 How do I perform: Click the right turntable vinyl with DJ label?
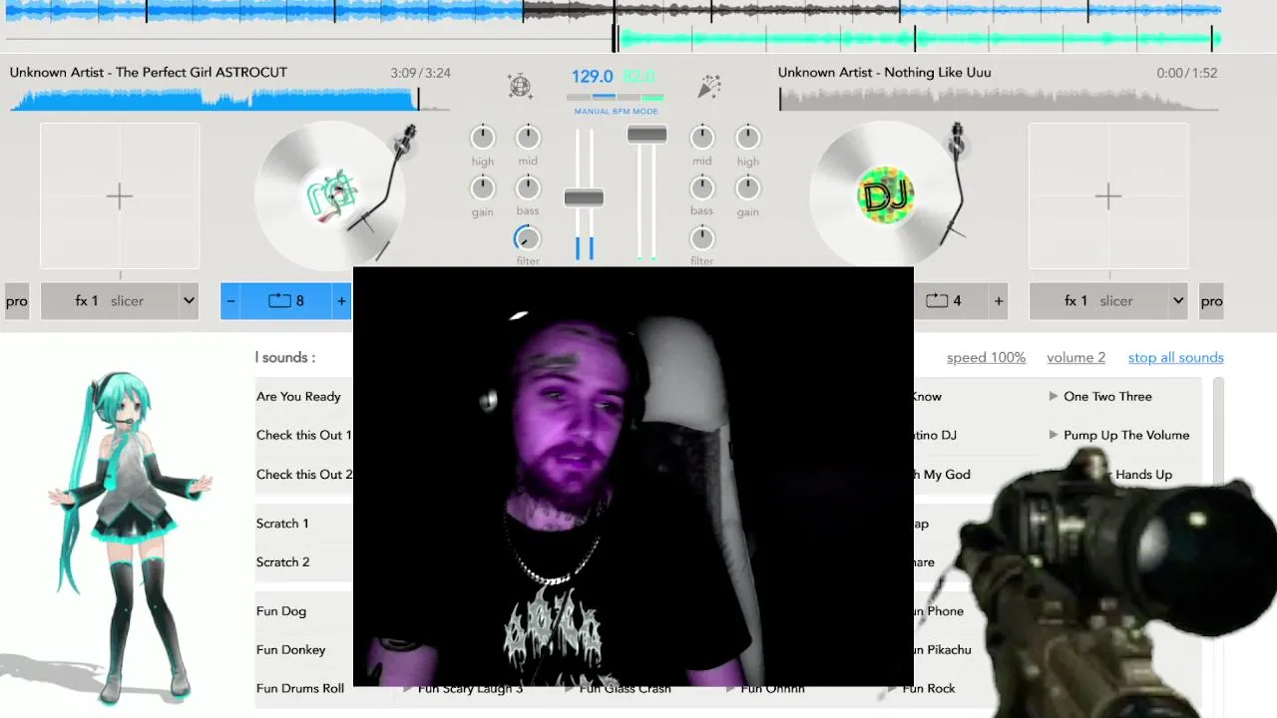pyautogui.click(x=885, y=195)
